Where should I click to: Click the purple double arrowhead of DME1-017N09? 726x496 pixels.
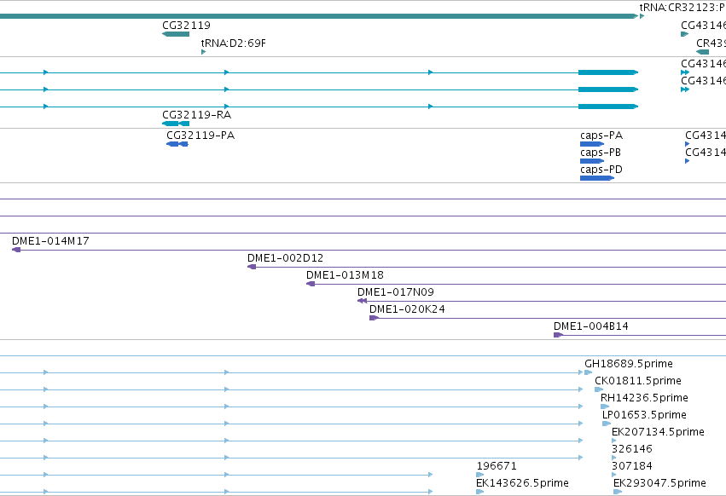point(362,301)
